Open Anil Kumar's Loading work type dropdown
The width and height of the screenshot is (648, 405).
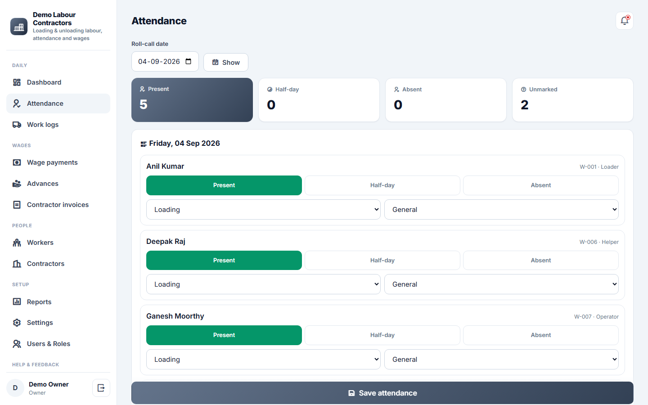pos(263,210)
